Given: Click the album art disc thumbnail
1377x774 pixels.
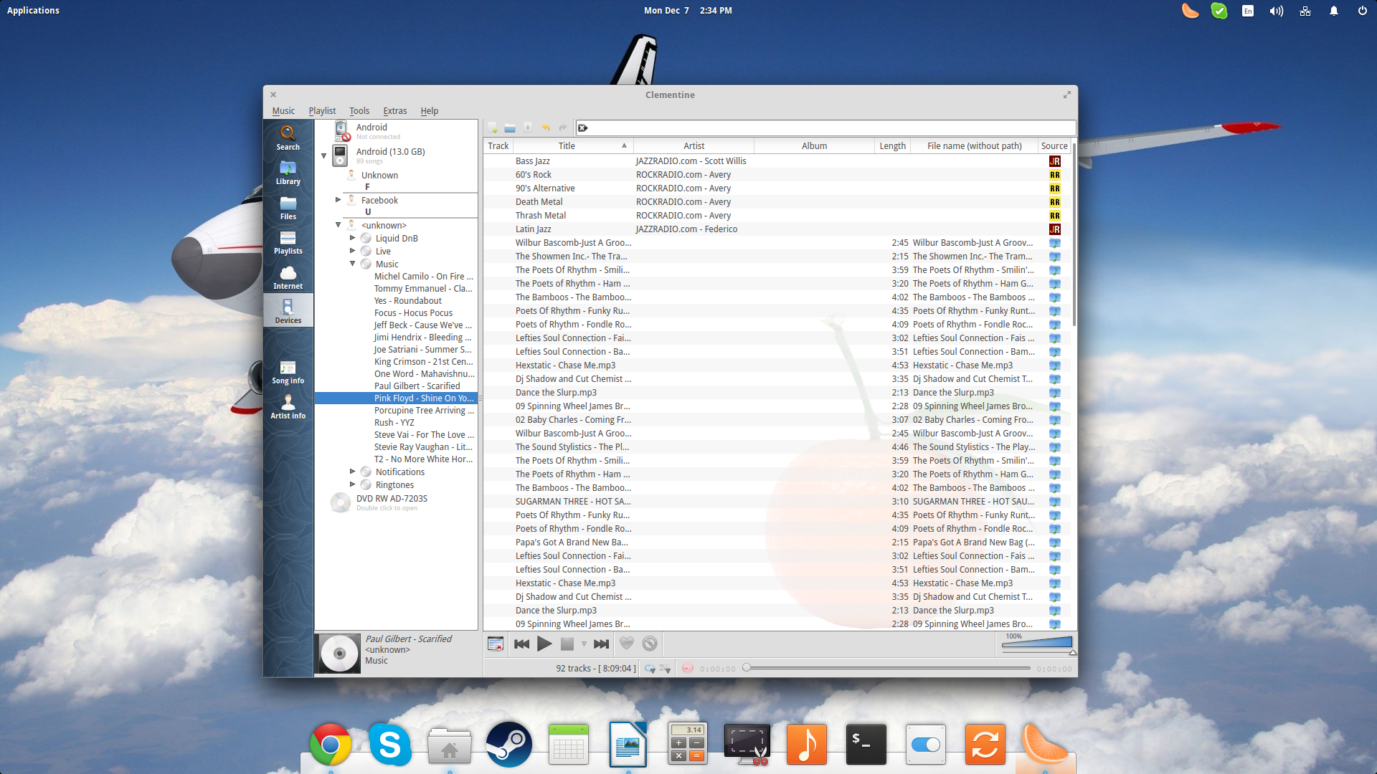Looking at the screenshot, I should click(x=339, y=653).
